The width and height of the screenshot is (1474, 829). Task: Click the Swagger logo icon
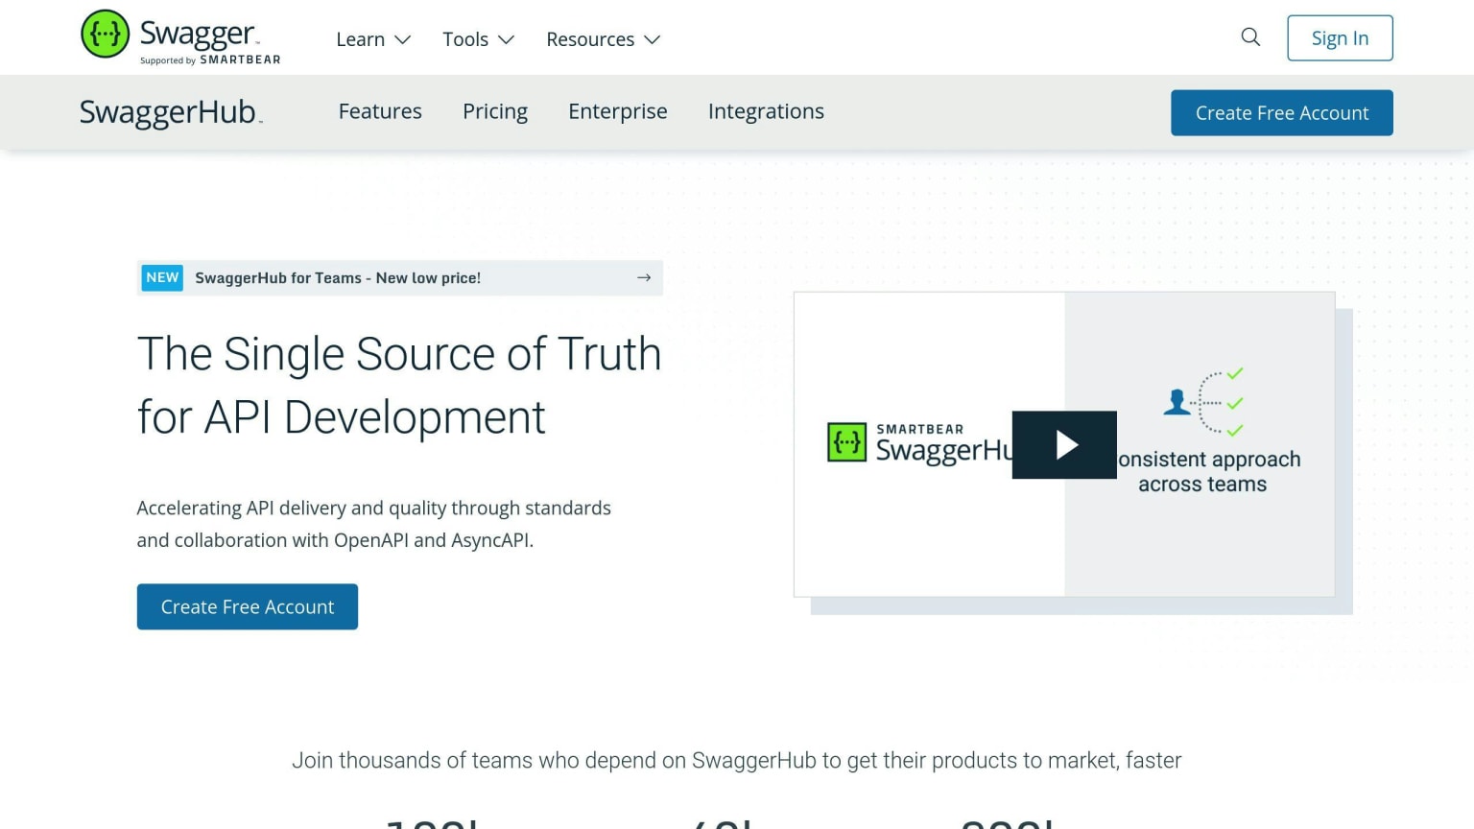point(106,34)
